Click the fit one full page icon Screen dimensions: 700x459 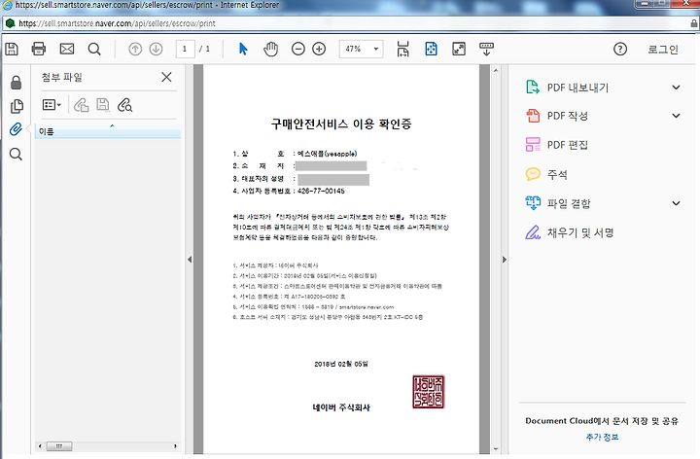click(432, 49)
